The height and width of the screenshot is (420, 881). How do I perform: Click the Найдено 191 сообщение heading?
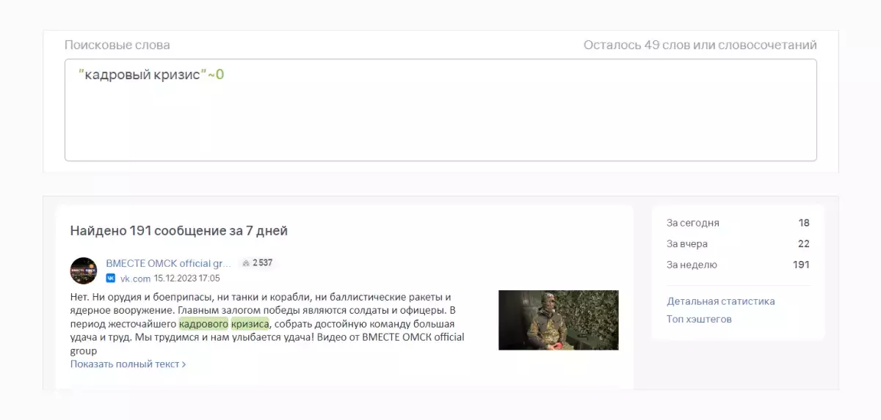coord(179,231)
